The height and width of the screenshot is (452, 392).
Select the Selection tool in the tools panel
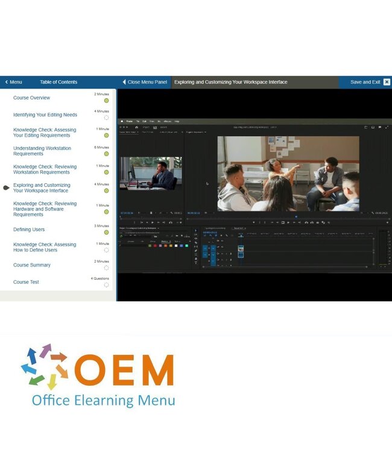click(196, 231)
